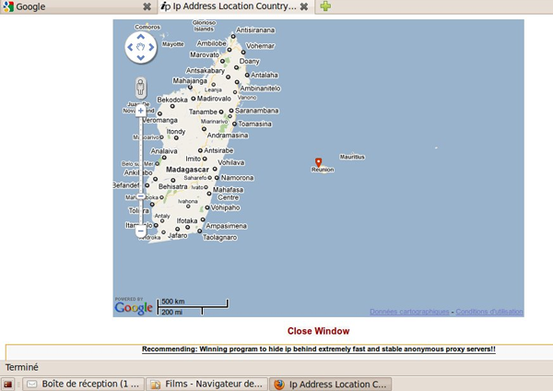Screen dimensions: 553x391
Task: Click the Close Window link
Action: tap(319, 331)
